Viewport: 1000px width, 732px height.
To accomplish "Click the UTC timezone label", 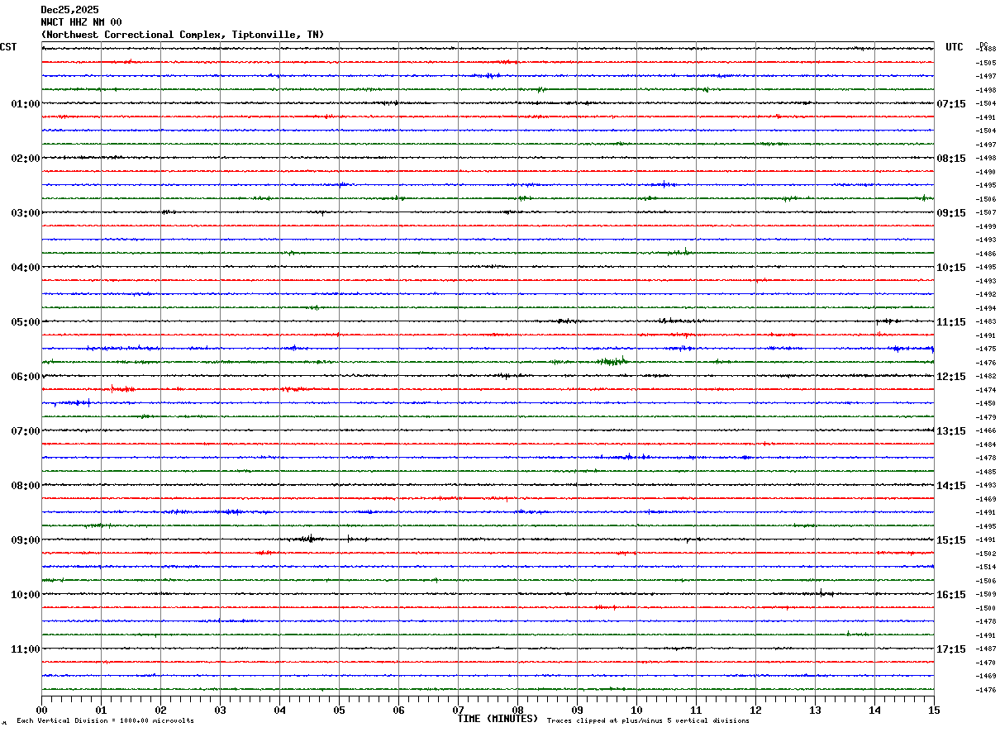I will [x=955, y=47].
